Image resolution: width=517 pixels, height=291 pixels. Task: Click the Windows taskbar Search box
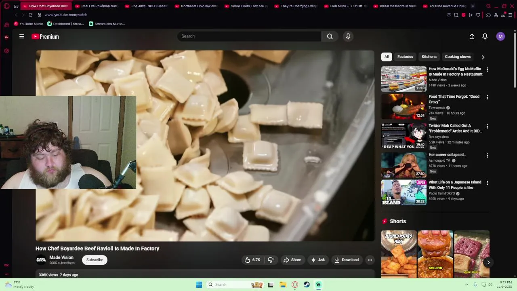[x=235, y=285]
